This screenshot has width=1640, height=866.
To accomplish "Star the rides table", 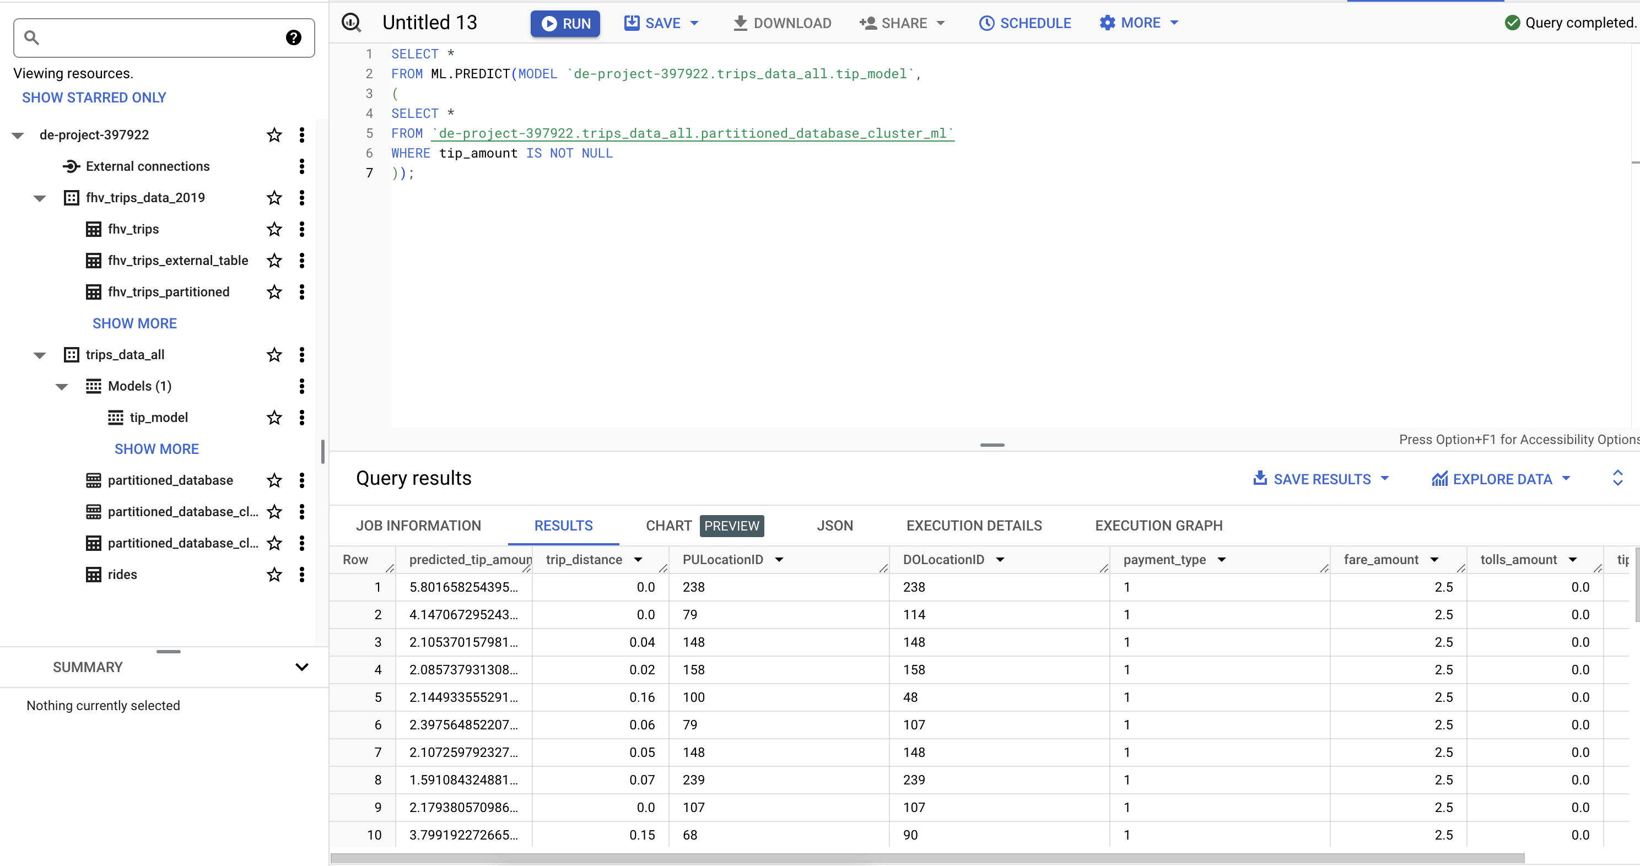I will pos(274,575).
